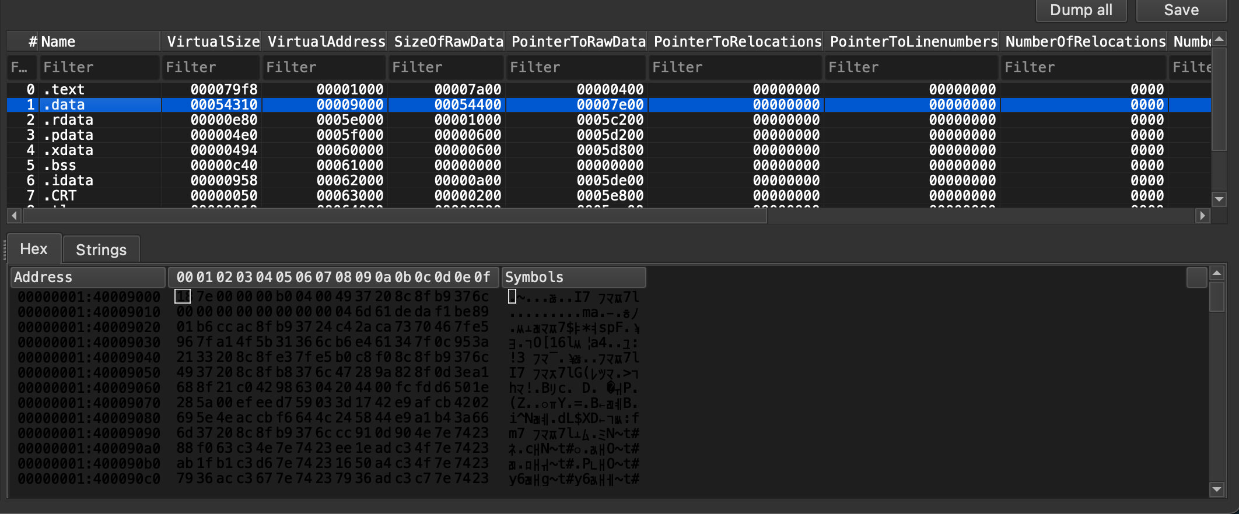Click the PointerToLinenumbers column header
Image resolution: width=1239 pixels, height=514 pixels.
click(912, 41)
